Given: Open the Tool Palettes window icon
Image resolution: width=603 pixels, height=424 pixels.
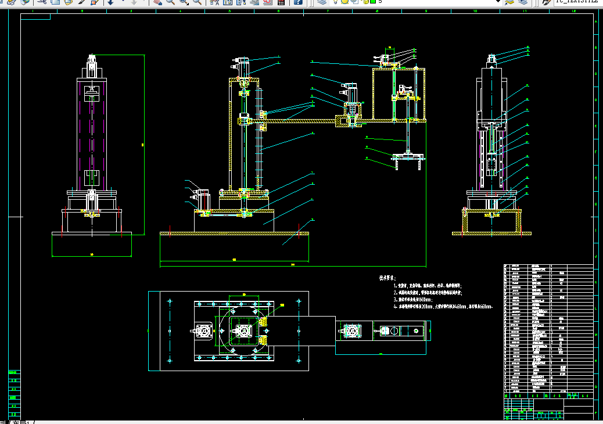Looking at the screenshot, I should click(241, 2).
